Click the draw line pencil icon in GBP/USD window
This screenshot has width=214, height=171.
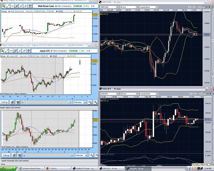[x=189, y=7]
